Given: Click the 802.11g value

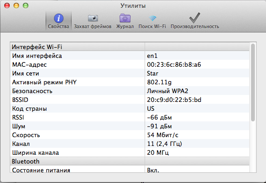Looking at the screenshot, I should click(160, 82).
